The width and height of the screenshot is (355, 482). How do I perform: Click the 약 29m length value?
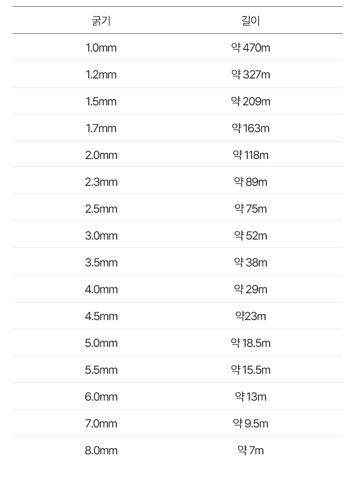click(x=251, y=290)
